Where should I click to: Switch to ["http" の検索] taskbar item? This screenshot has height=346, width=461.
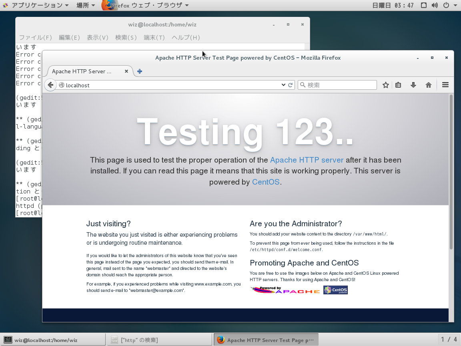[x=159, y=340]
